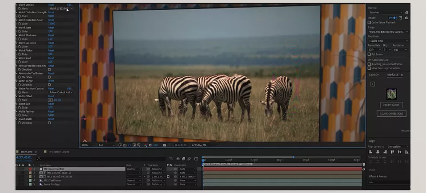Select the Moiré_v1.5 panel tab

click(x=393, y=75)
